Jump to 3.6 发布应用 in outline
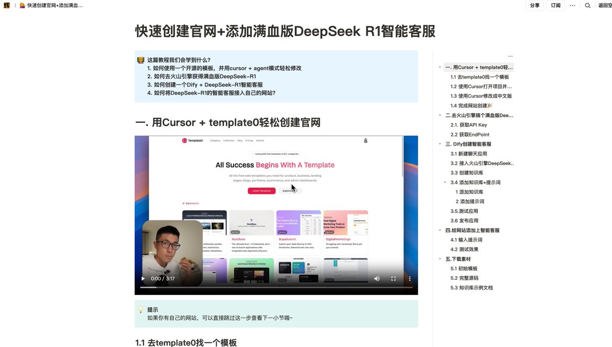This screenshot has width=612, height=347. point(464,221)
